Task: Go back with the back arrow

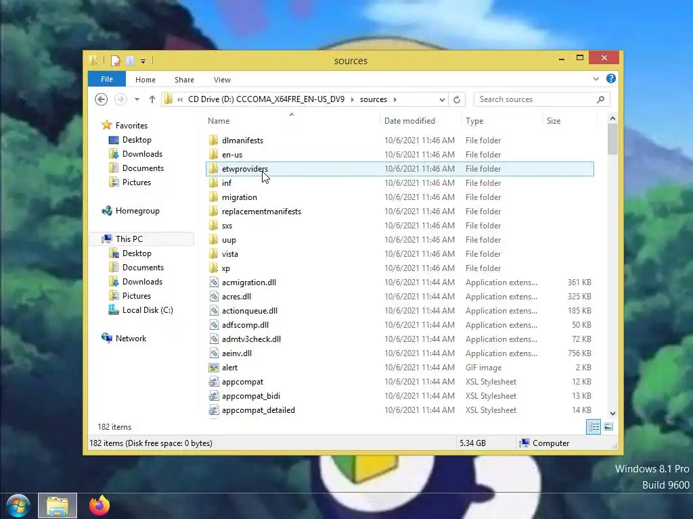Action: coord(102,99)
